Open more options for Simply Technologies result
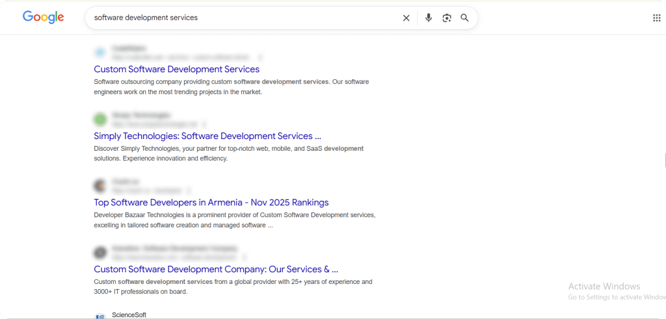This screenshot has width=666, height=319. pyautogui.click(x=204, y=124)
